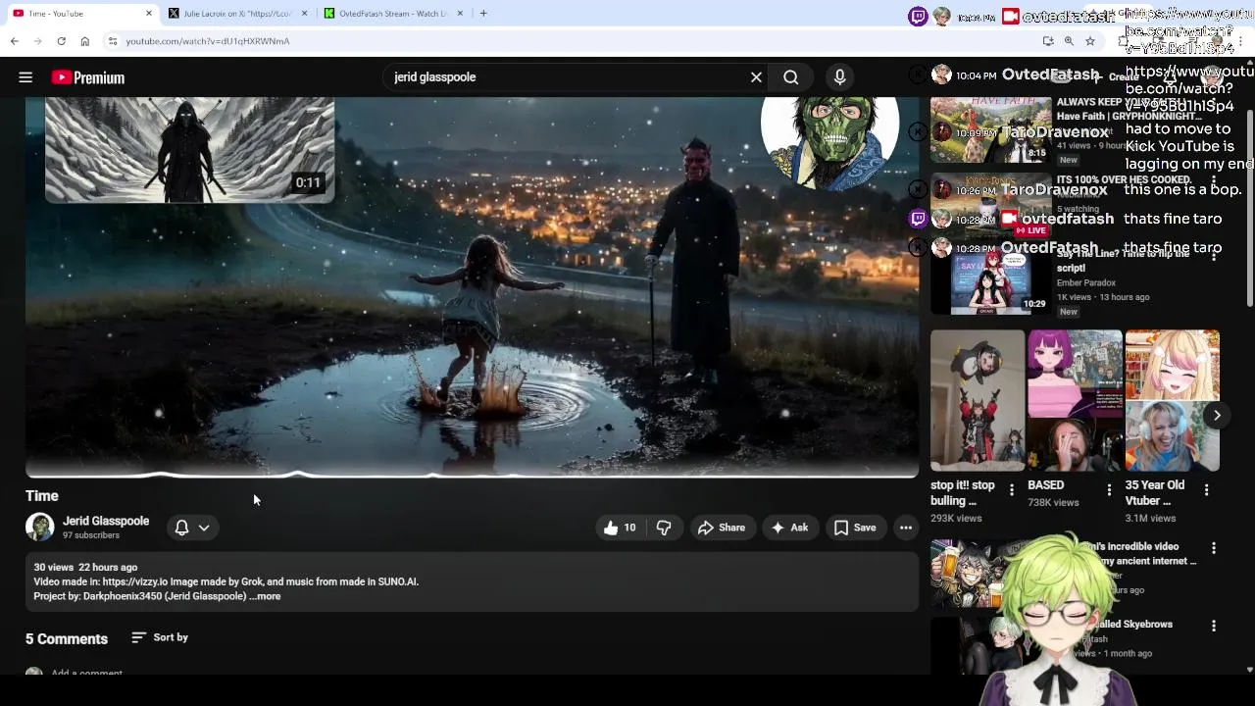Open the hooded figure end-card thumbnail

coord(189,149)
